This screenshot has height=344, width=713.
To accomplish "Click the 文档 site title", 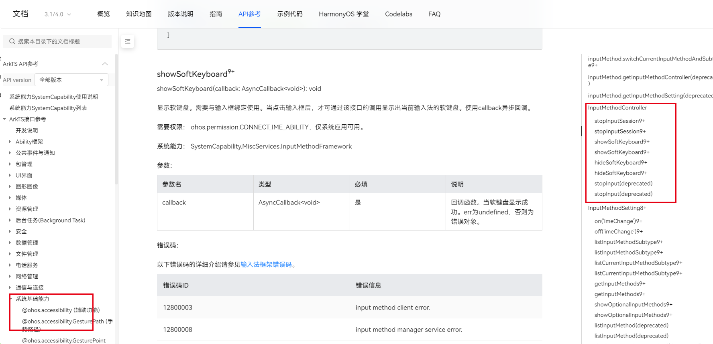I will click(x=20, y=14).
